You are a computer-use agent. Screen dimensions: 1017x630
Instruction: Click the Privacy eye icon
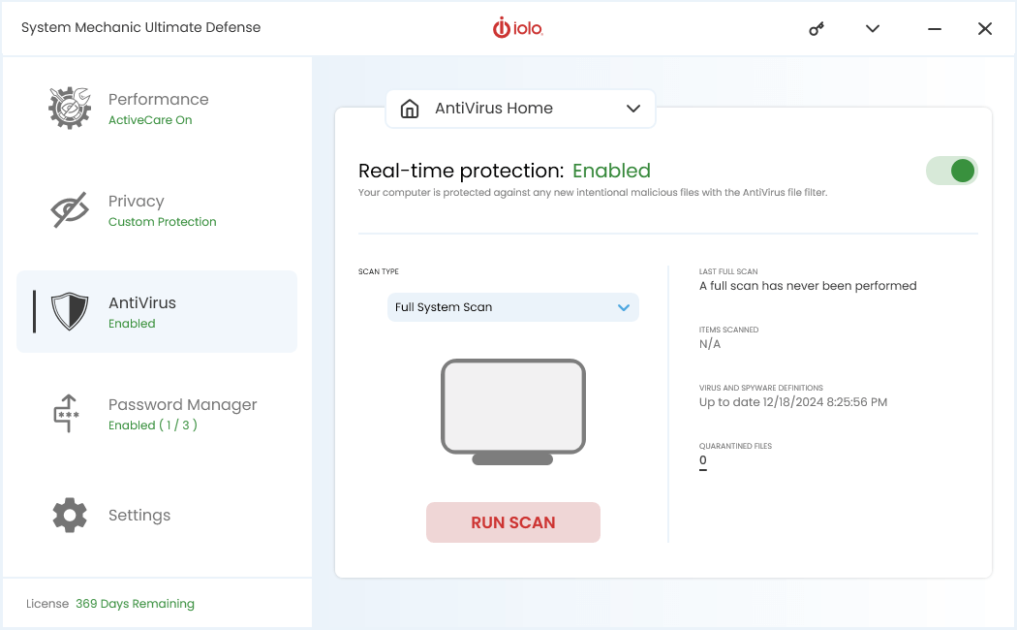[68, 209]
